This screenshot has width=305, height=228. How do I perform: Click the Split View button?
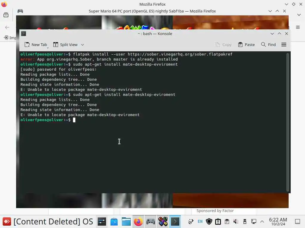click(65, 45)
